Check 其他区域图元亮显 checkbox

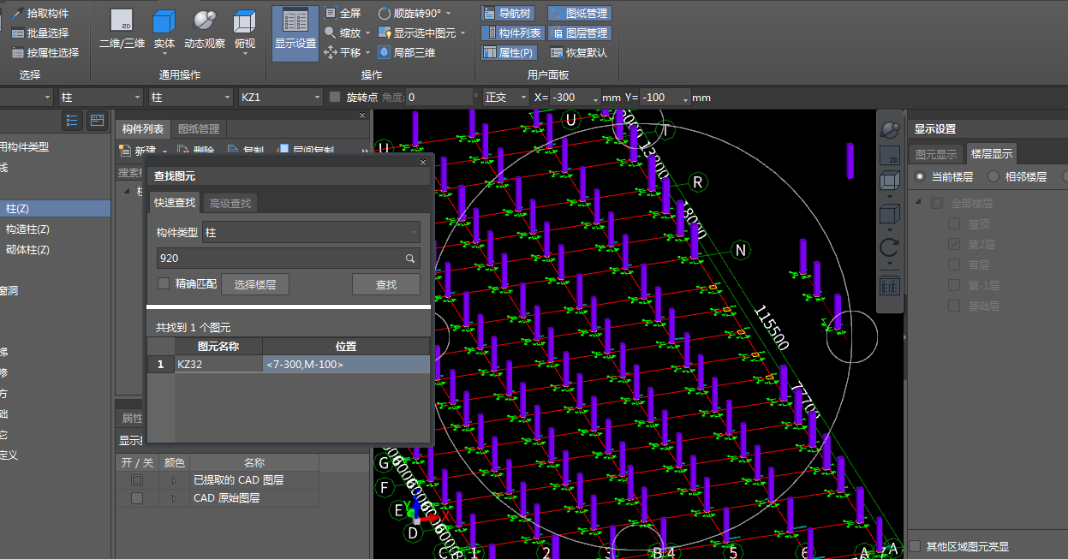click(x=916, y=546)
